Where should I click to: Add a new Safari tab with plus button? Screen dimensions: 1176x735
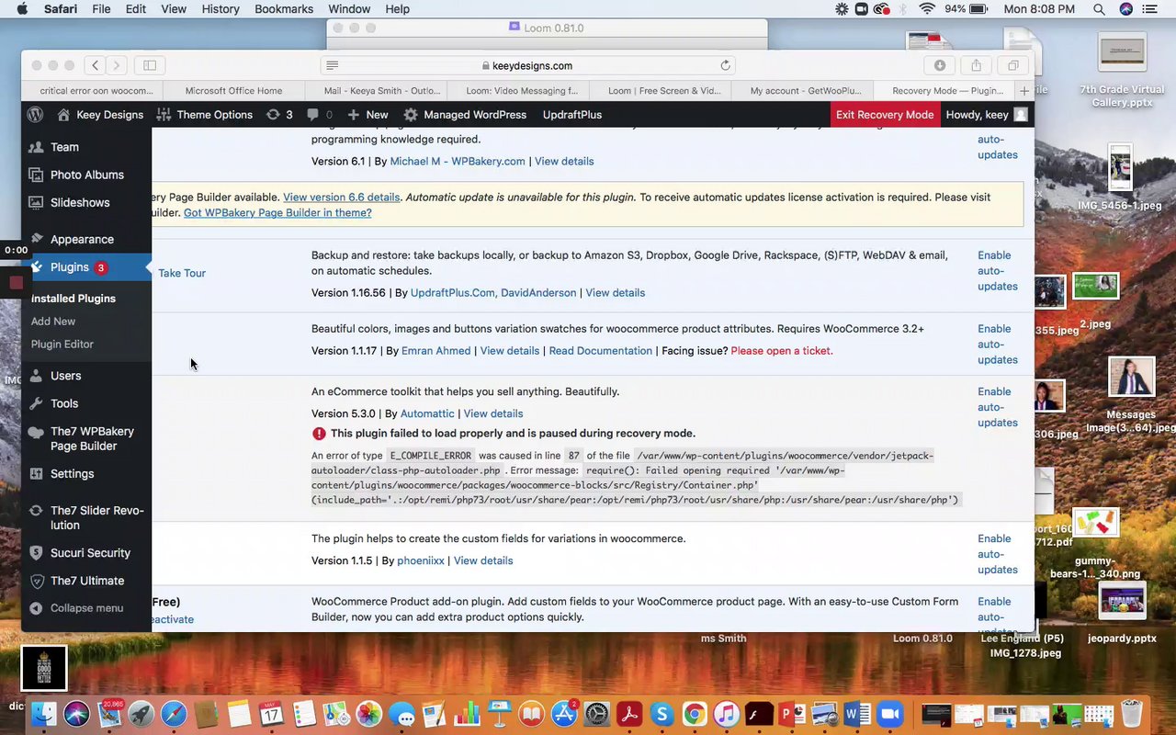pos(1024,91)
